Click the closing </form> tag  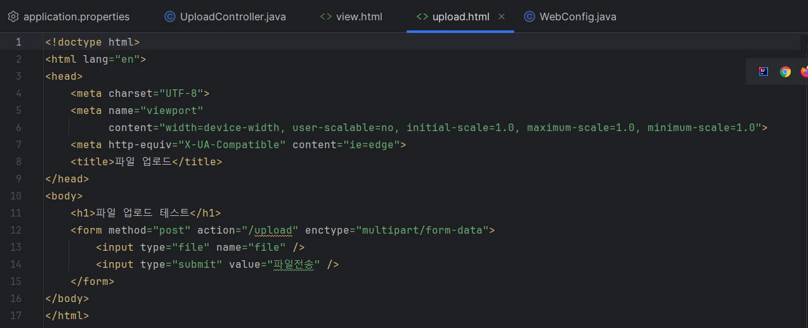click(93, 281)
